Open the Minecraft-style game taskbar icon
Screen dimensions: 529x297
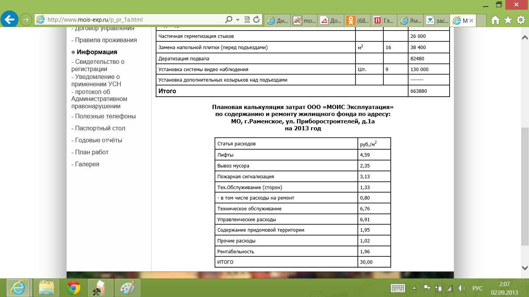coord(101,287)
